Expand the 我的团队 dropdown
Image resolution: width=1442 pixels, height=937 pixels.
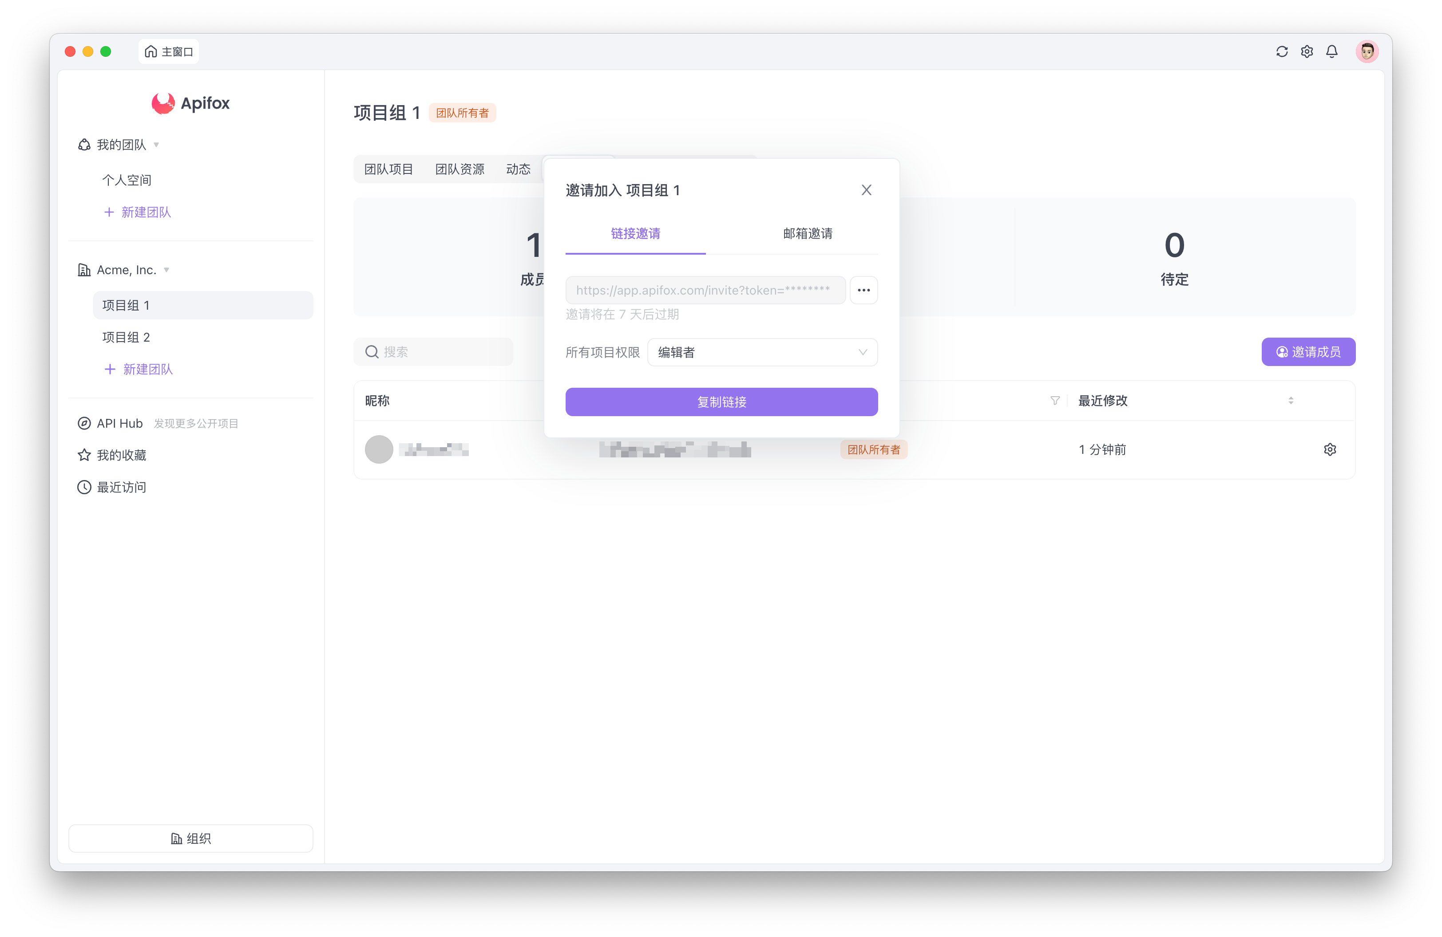coord(156,145)
